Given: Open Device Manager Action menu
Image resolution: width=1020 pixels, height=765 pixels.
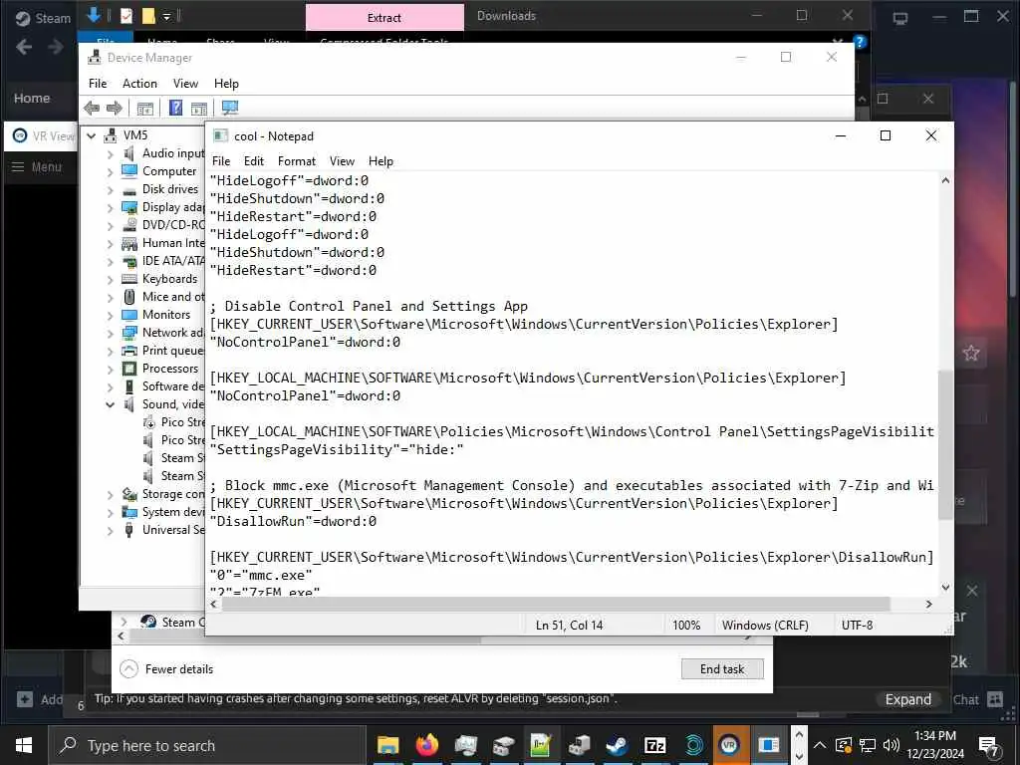Looking at the screenshot, I should point(139,84).
